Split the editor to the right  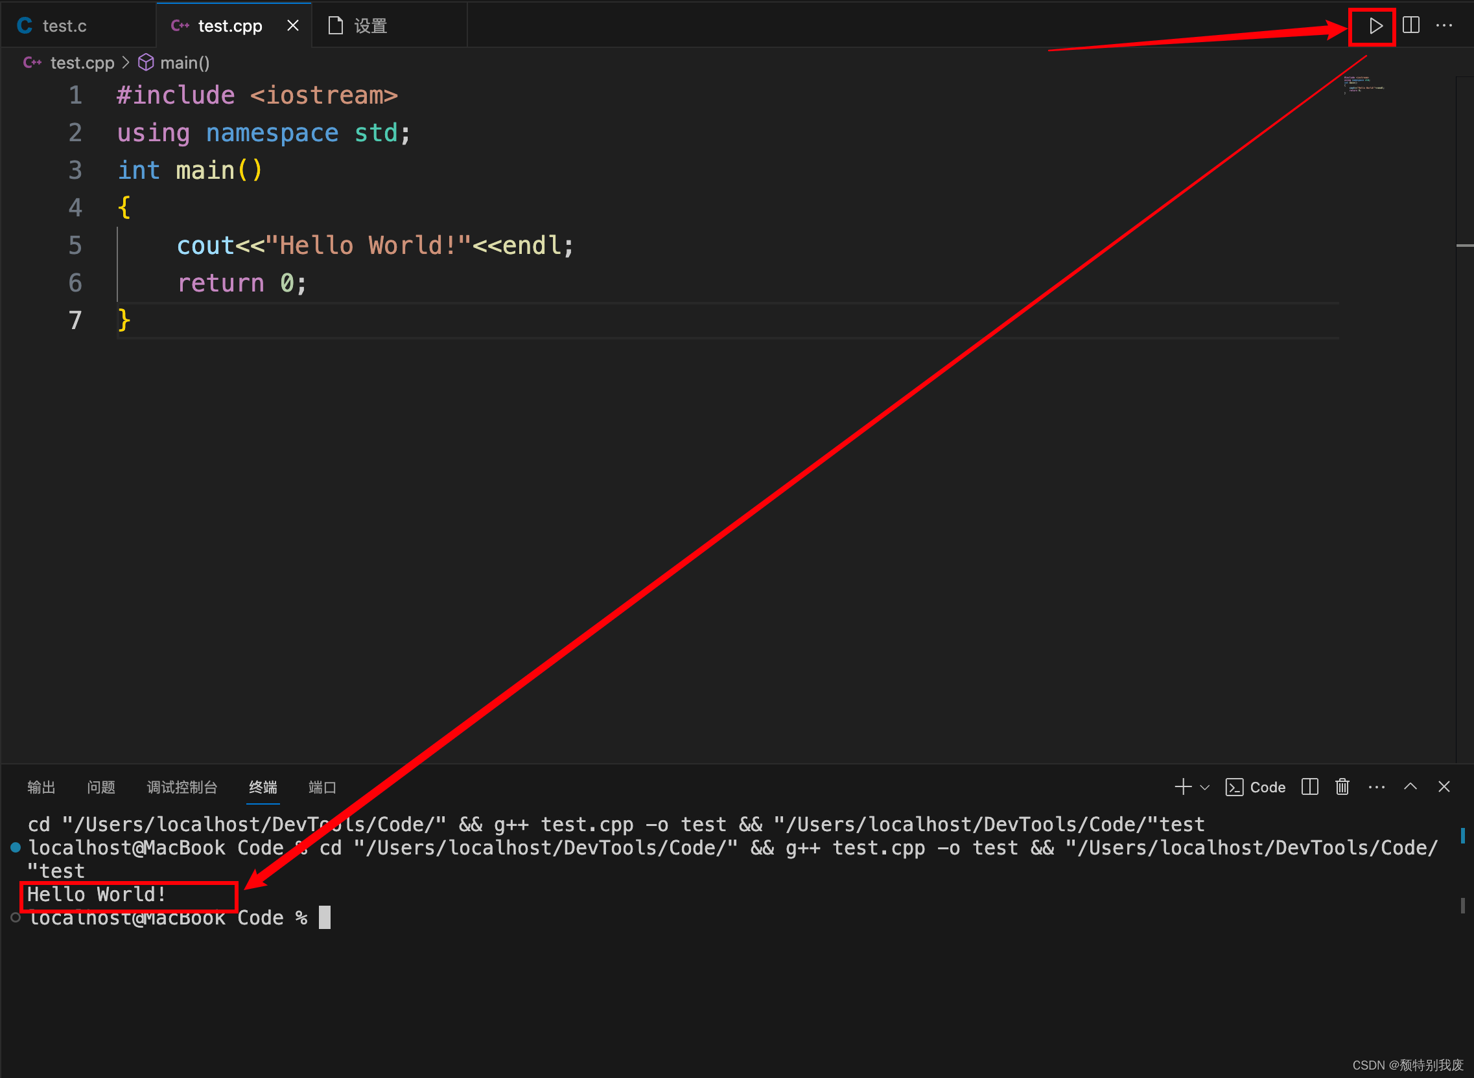1411,25
